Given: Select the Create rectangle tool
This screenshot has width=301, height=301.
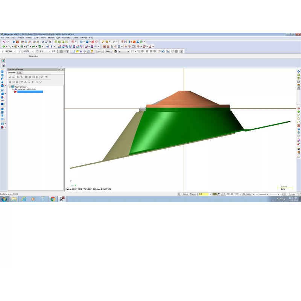Looking at the screenshot, I should coord(22,46).
